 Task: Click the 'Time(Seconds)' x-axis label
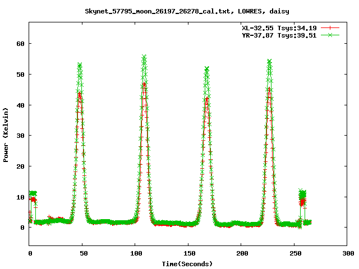(188, 263)
